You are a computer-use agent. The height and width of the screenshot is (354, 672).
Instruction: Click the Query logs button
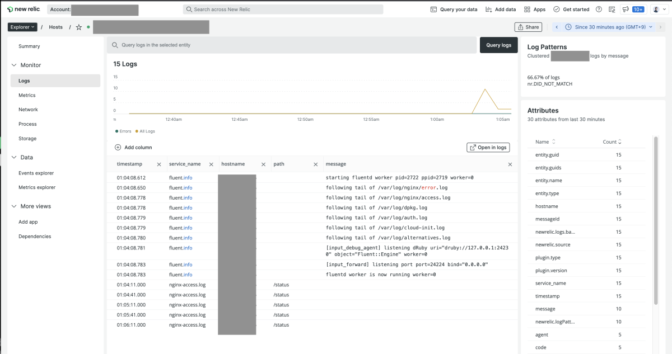click(498, 45)
